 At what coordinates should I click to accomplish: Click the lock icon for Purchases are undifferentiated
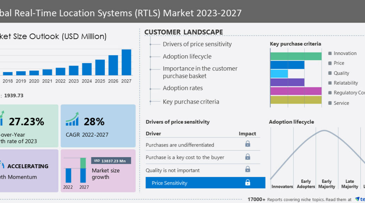click(248, 144)
